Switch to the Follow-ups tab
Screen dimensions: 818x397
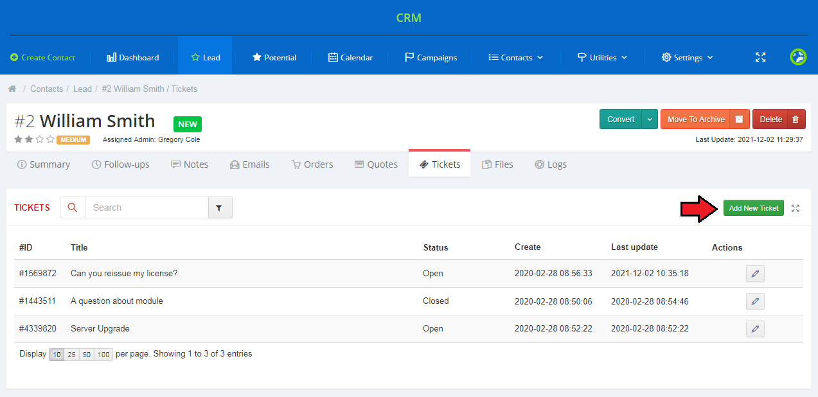(121, 164)
